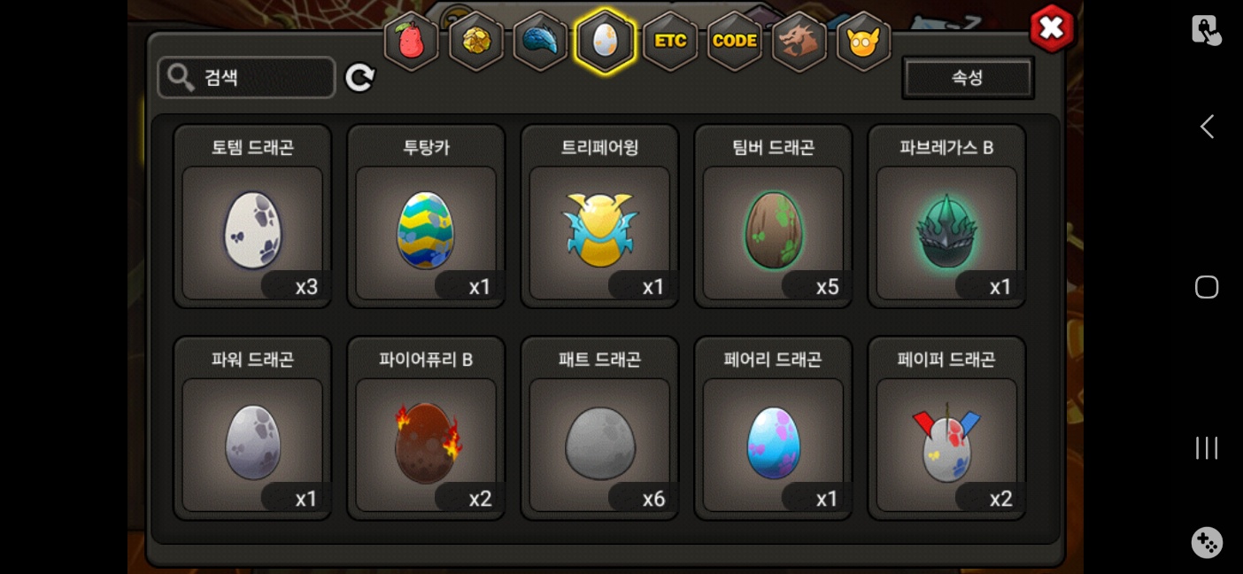Open the CODE tab
Screen dimensions: 1243x574
pyautogui.click(x=735, y=41)
